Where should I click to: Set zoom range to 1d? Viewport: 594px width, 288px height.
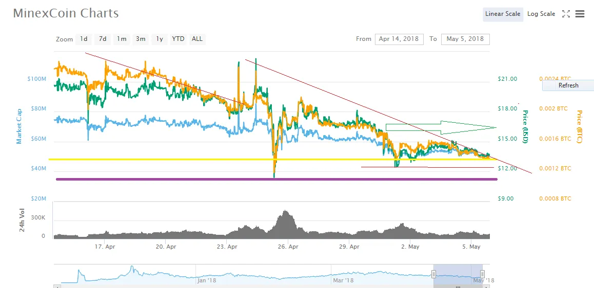click(x=84, y=39)
